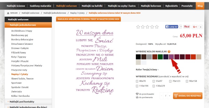
Task: Click the Google +1 button
Action: pos(195,27)
